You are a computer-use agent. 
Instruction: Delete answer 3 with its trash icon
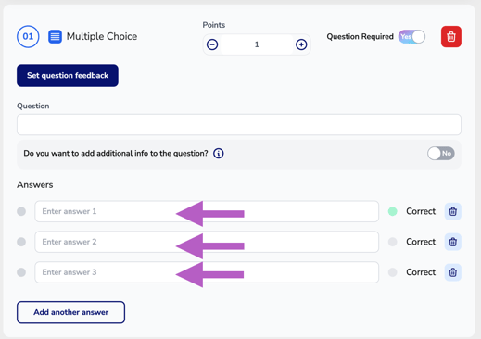[453, 272]
